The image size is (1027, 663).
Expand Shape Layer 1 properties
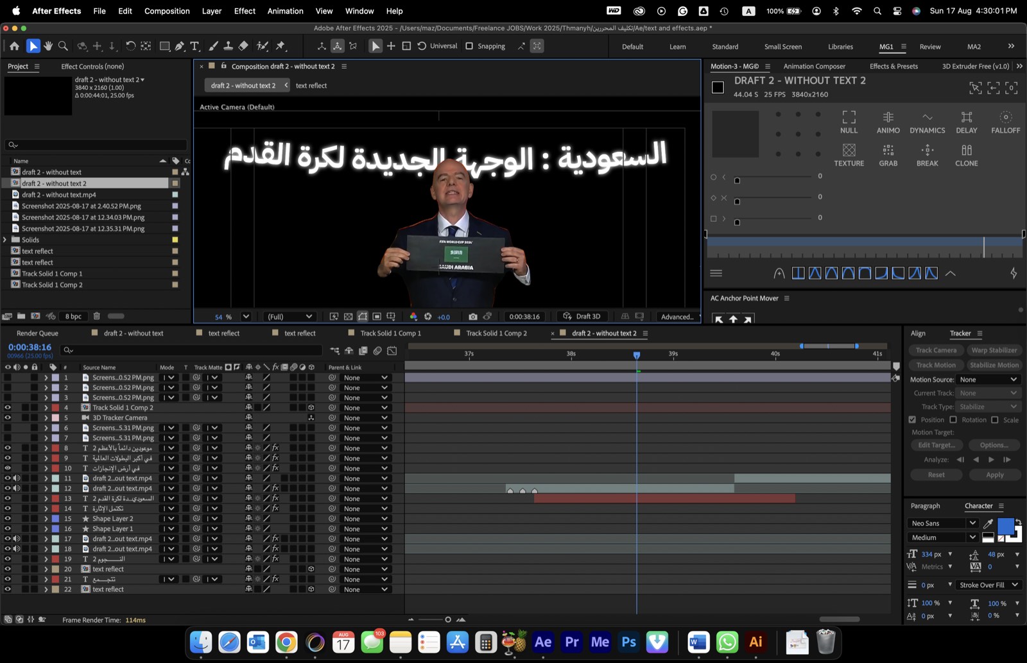point(46,529)
